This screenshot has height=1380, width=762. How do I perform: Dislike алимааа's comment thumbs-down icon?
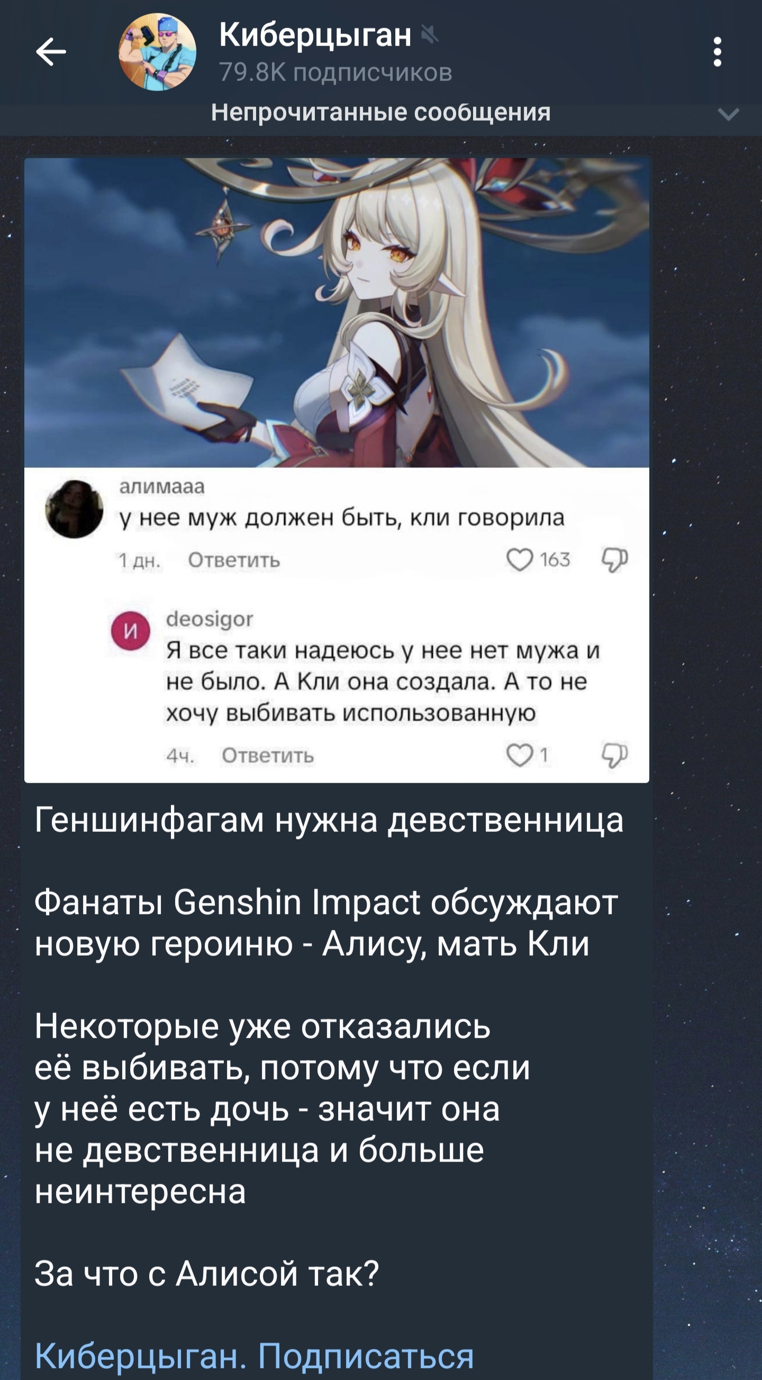click(x=614, y=560)
